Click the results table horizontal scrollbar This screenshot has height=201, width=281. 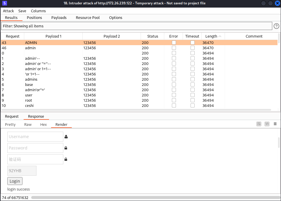coord(136,110)
